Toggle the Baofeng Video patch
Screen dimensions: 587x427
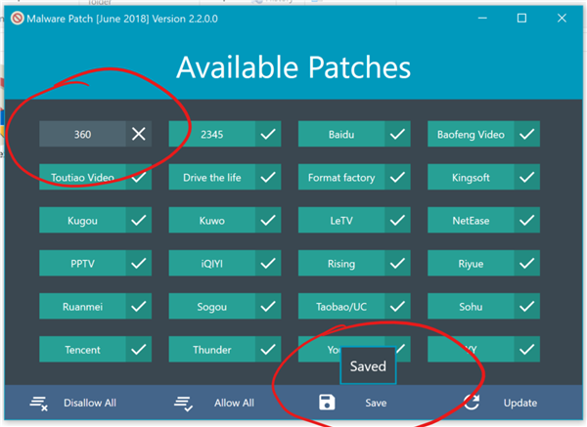click(x=483, y=134)
